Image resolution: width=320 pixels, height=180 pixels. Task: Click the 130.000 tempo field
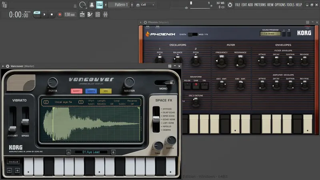[x=70, y=14]
